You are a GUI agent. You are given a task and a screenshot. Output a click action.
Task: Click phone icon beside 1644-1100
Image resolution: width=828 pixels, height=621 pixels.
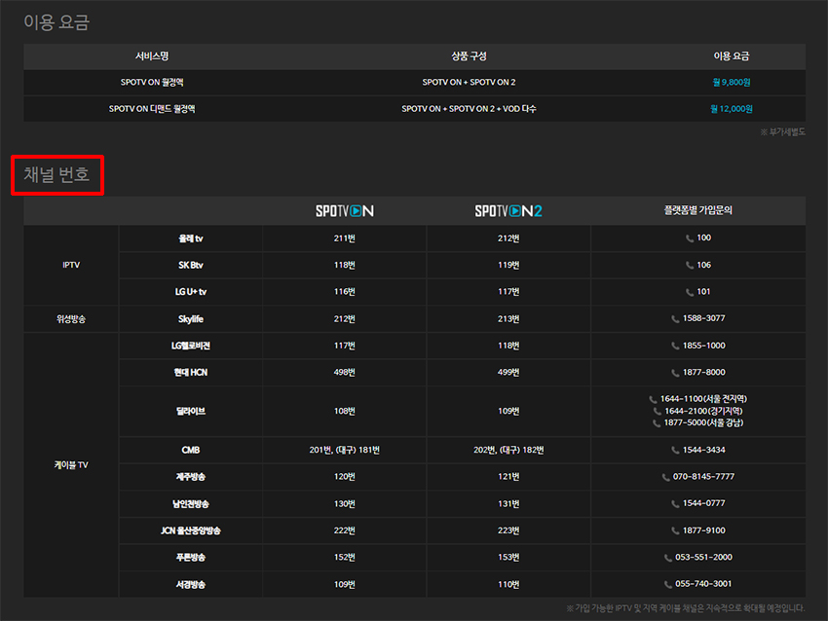[x=653, y=399]
